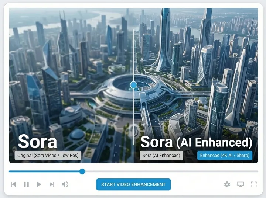
Task: Skip to the previous track
Action: tap(13, 184)
